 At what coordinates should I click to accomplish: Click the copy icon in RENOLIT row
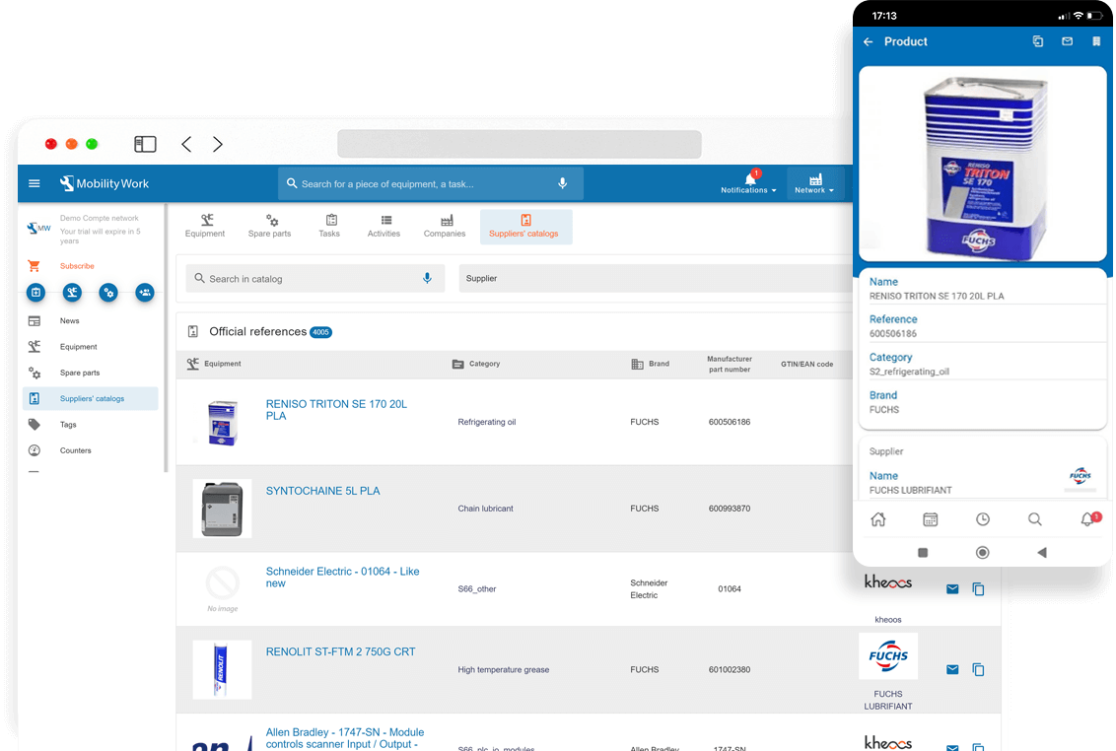coord(979,669)
